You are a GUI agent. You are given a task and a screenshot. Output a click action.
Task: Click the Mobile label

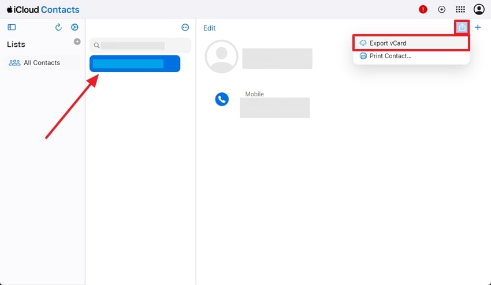click(x=254, y=94)
